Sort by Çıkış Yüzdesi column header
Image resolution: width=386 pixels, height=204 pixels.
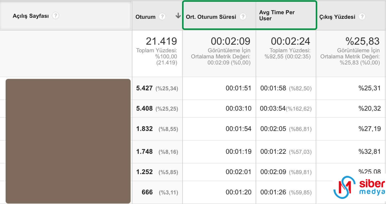point(337,17)
